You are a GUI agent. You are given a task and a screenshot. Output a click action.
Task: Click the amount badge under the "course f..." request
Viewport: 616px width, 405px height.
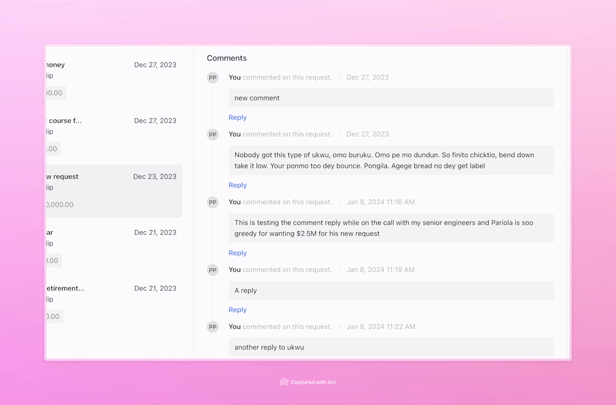click(53, 149)
